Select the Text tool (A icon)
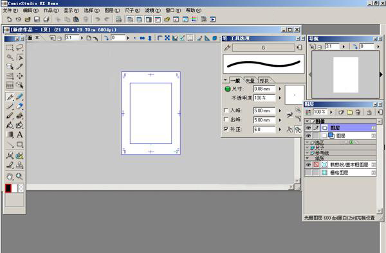Screen dimensions: 386x253 point(19,135)
